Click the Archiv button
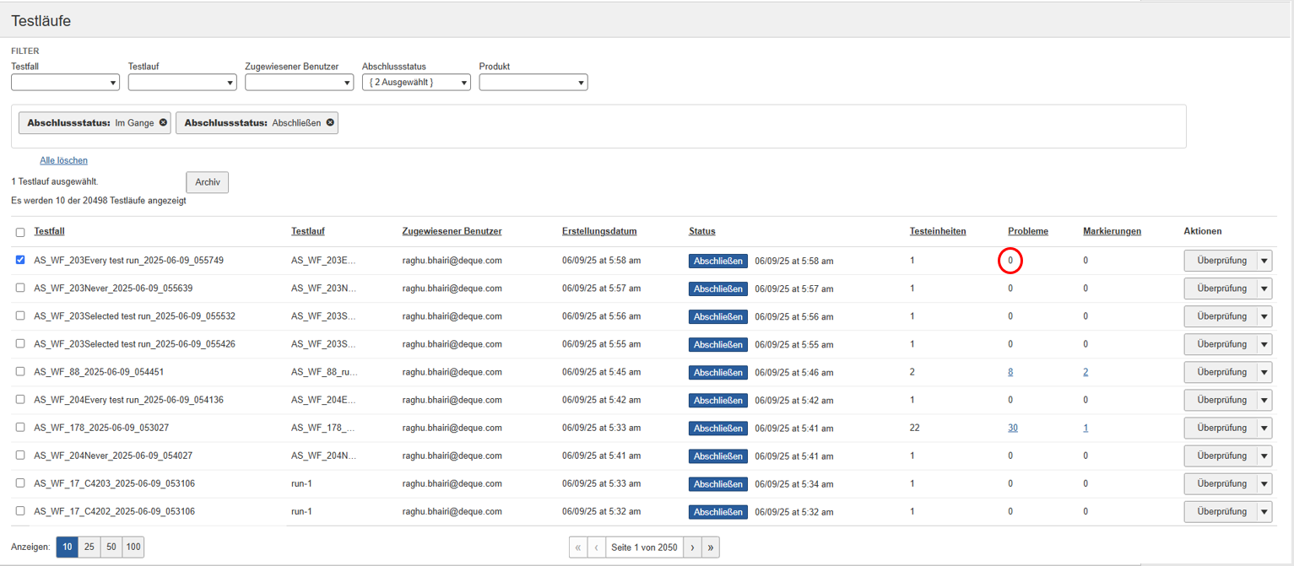The width and height of the screenshot is (1294, 566). [207, 182]
